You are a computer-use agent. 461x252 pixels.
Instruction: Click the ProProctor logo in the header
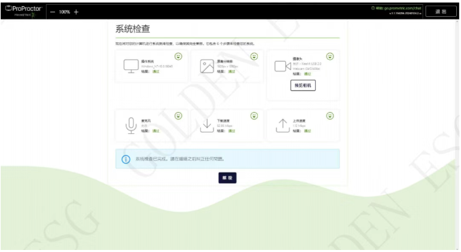click(24, 11)
